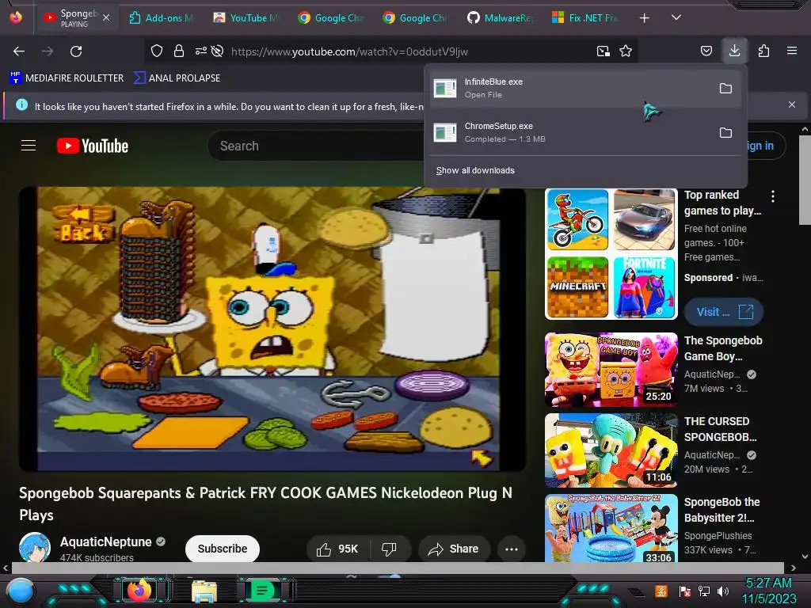Image resolution: width=811 pixels, height=608 pixels.
Task: Open the green app on the taskbar
Action: tap(262, 591)
